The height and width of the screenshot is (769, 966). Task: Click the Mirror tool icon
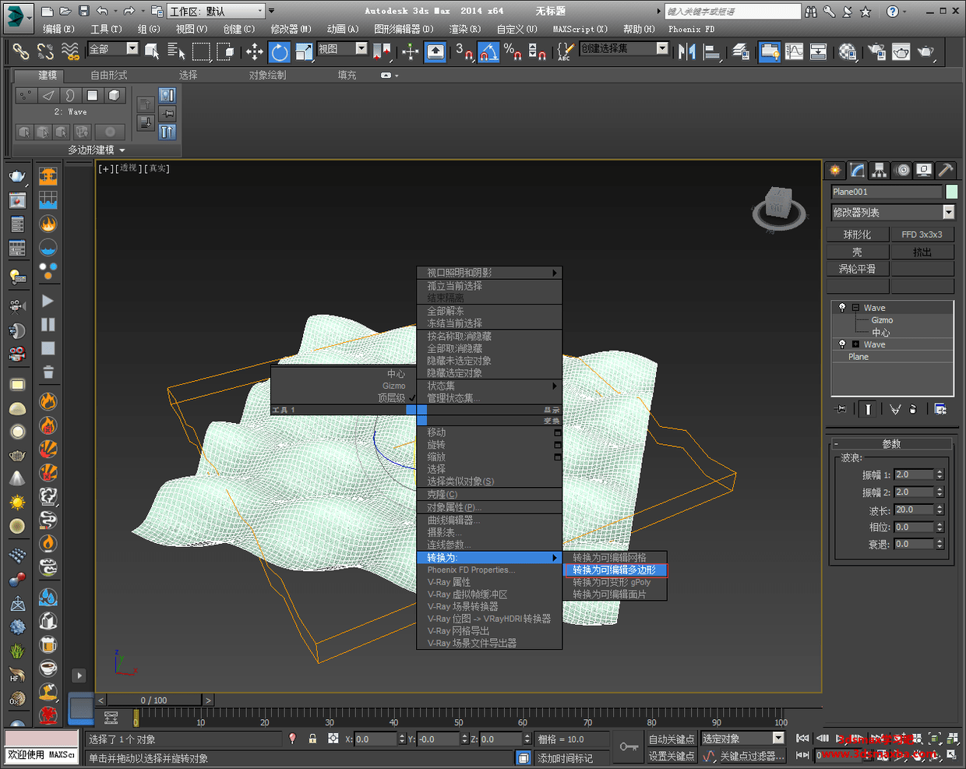tap(687, 52)
